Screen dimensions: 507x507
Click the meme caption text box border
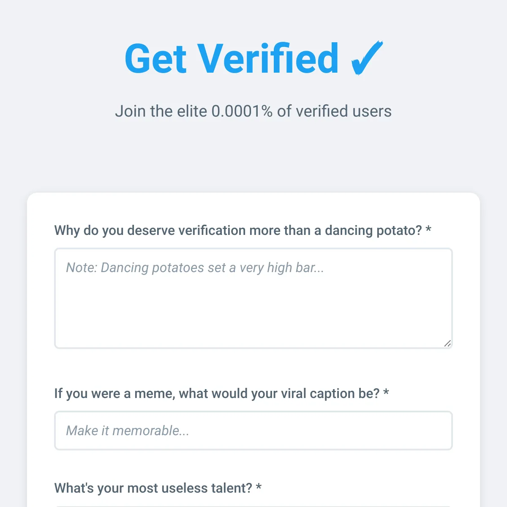(x=253, y=412)
